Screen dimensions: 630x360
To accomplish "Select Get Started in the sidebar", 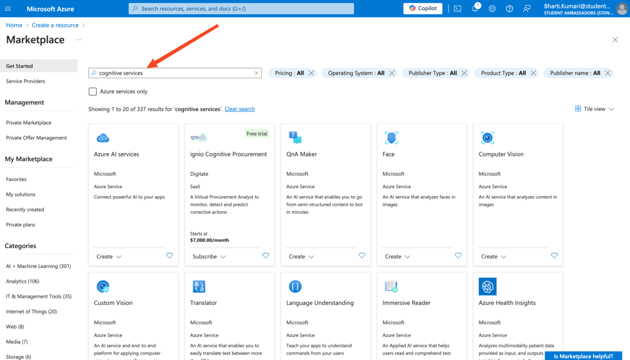I will (x=38, y=66).
